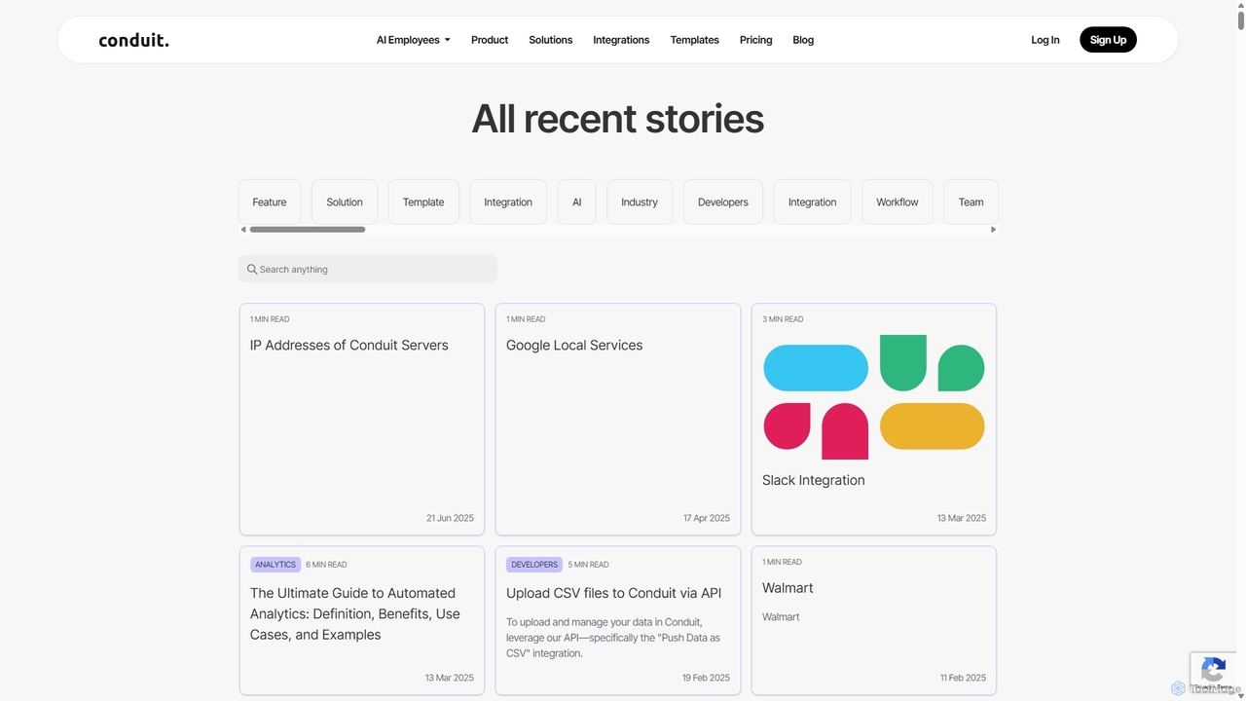Focus the Search anything field

coord(368,269)
